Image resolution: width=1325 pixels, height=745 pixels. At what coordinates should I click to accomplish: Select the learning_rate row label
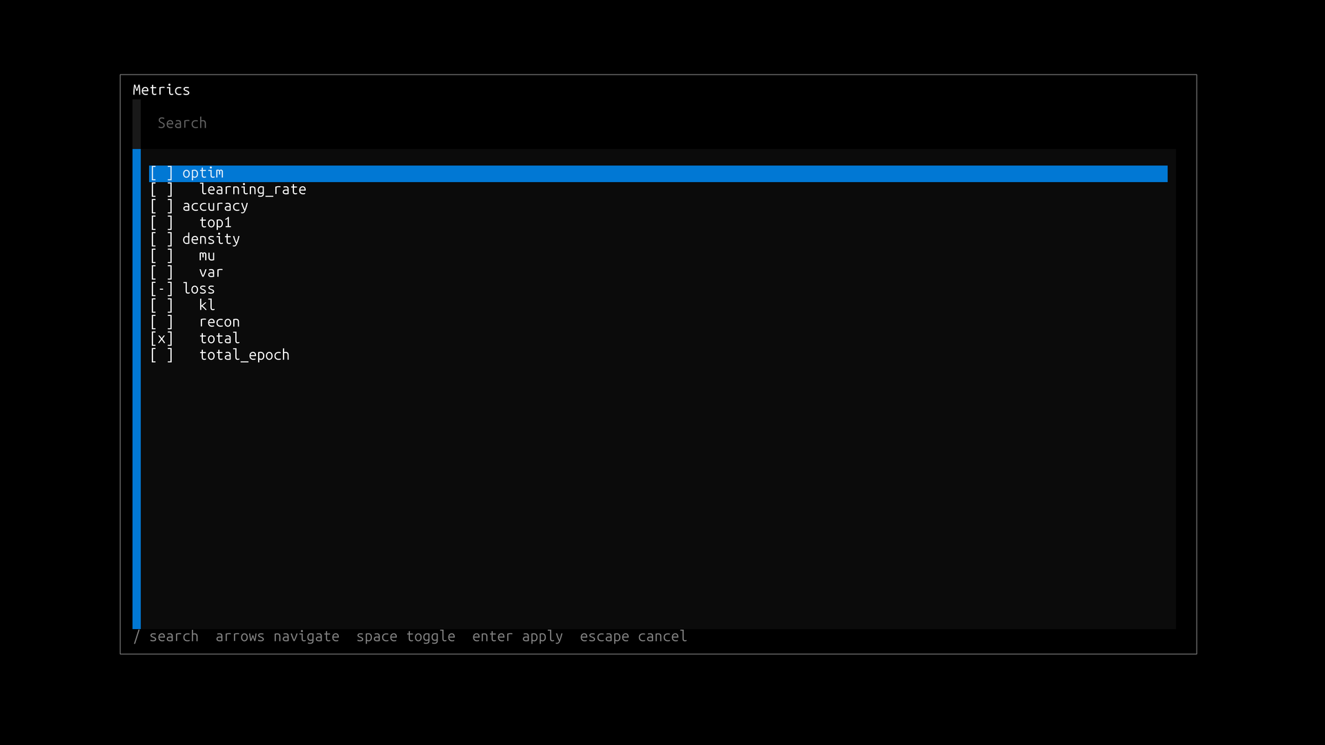click(x=253, y=190)
